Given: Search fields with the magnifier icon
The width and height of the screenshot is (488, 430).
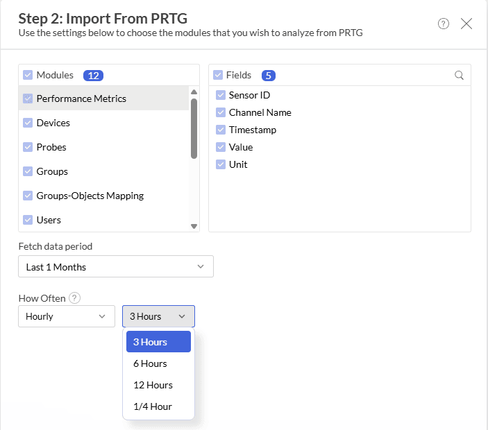Looking at the screenshot, I should coord(459,75).
